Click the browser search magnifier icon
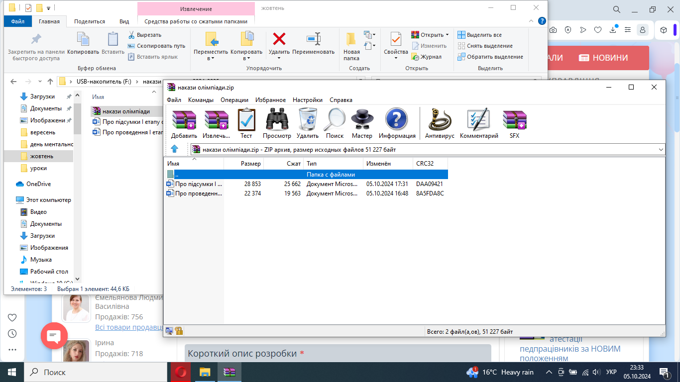The width and height of the screenshot is (680, 382). pos(616,9)
